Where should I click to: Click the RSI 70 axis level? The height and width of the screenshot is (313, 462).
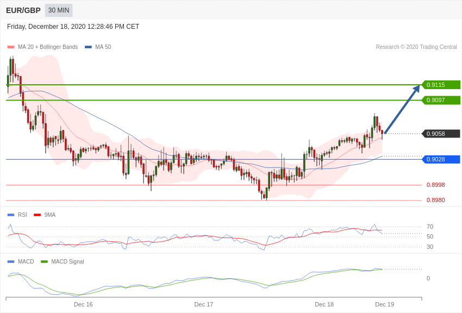point(430,227)
